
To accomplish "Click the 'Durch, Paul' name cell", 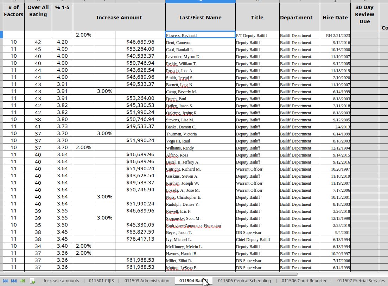I will click(x=200, y=99).
